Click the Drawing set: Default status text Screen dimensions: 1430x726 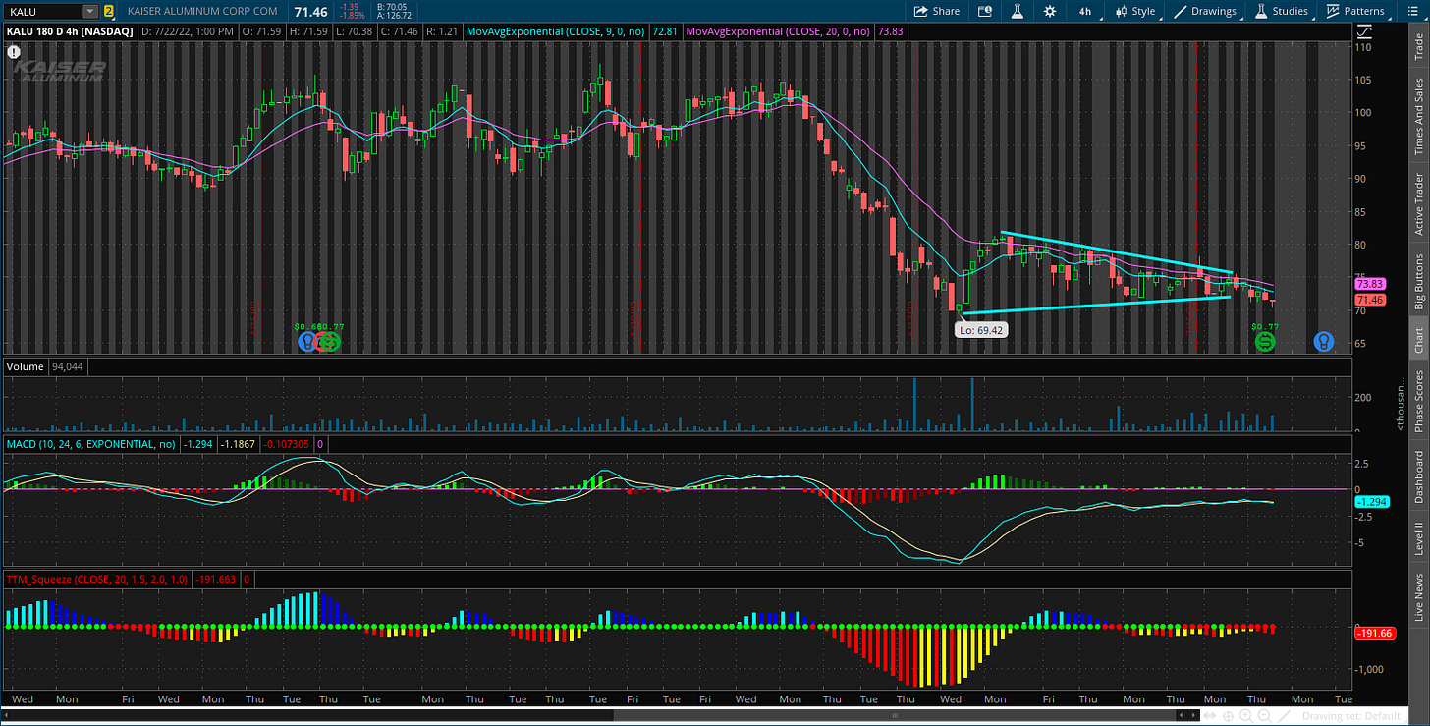[x=1352, y=716]
